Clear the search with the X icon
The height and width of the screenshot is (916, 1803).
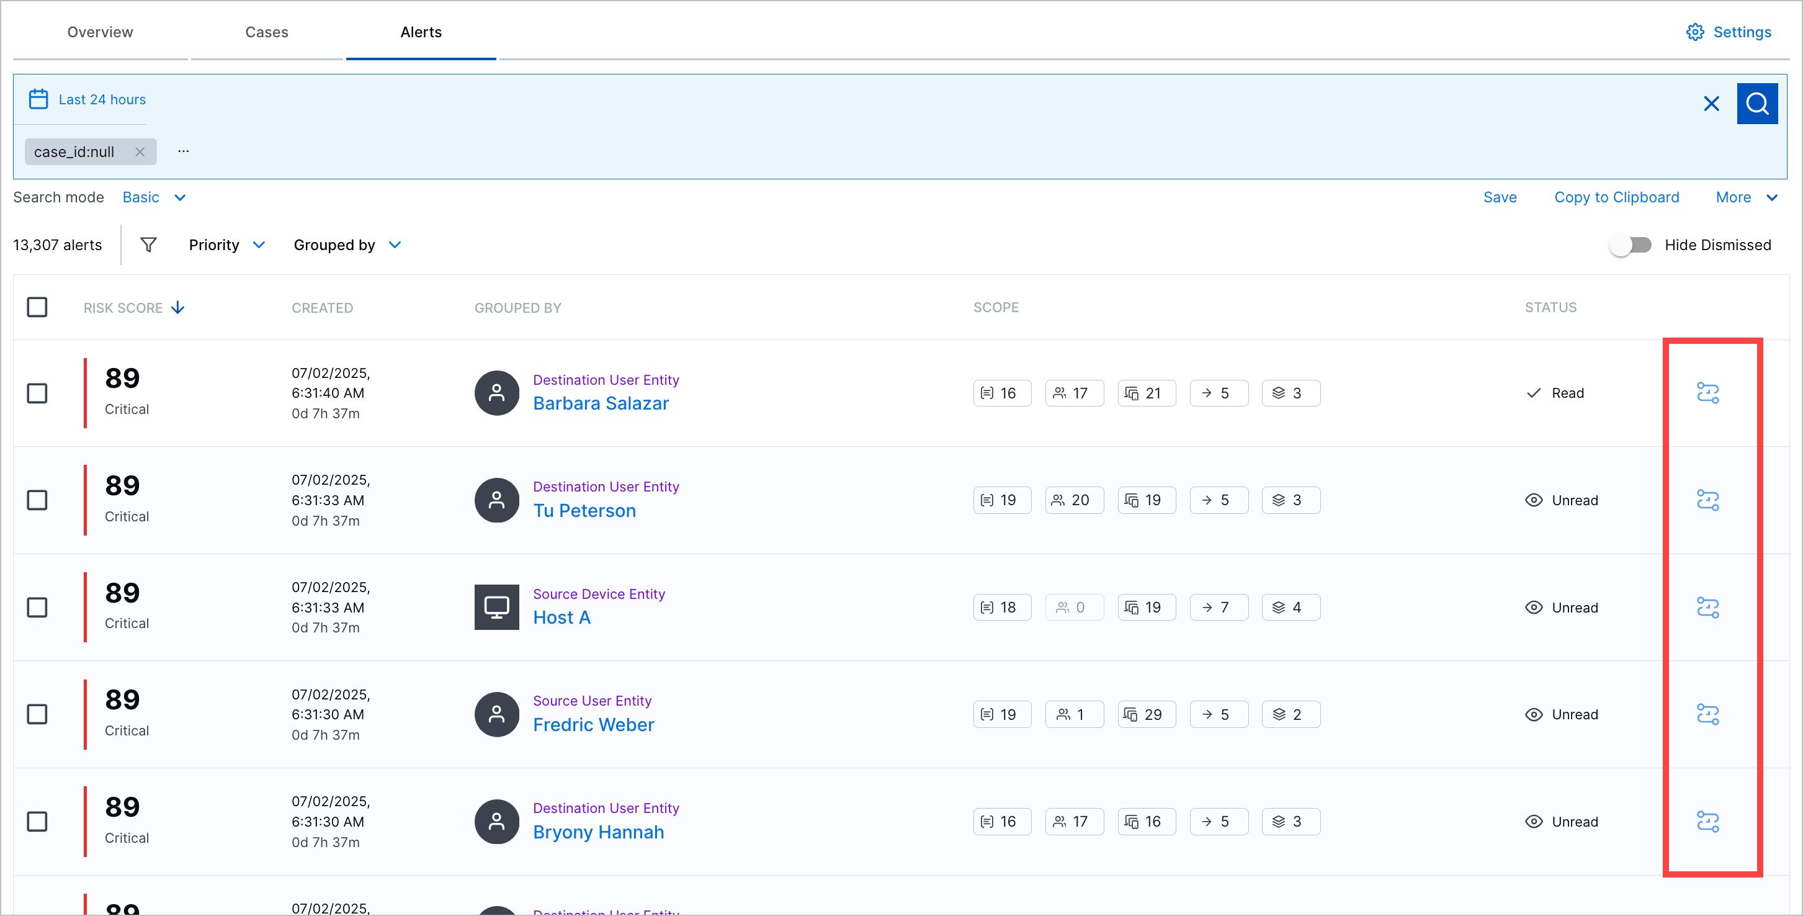tap(1711, 104)
